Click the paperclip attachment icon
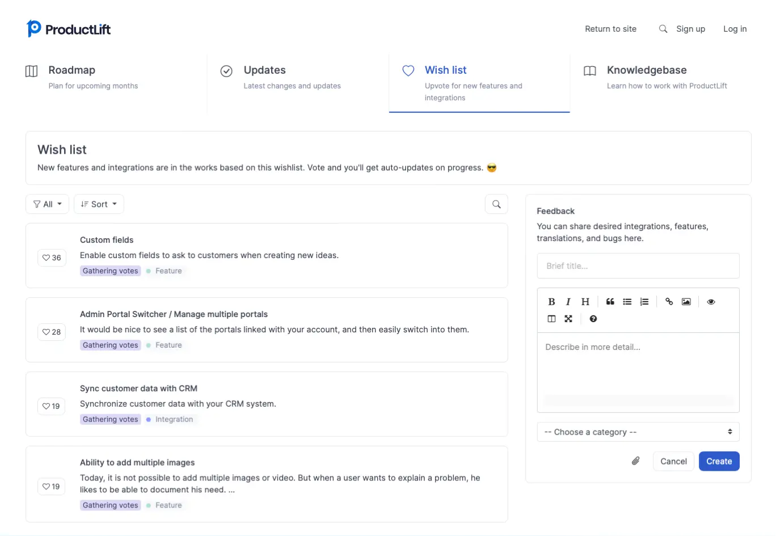Screen dimensions: 776x536 [x=636, y=461]
